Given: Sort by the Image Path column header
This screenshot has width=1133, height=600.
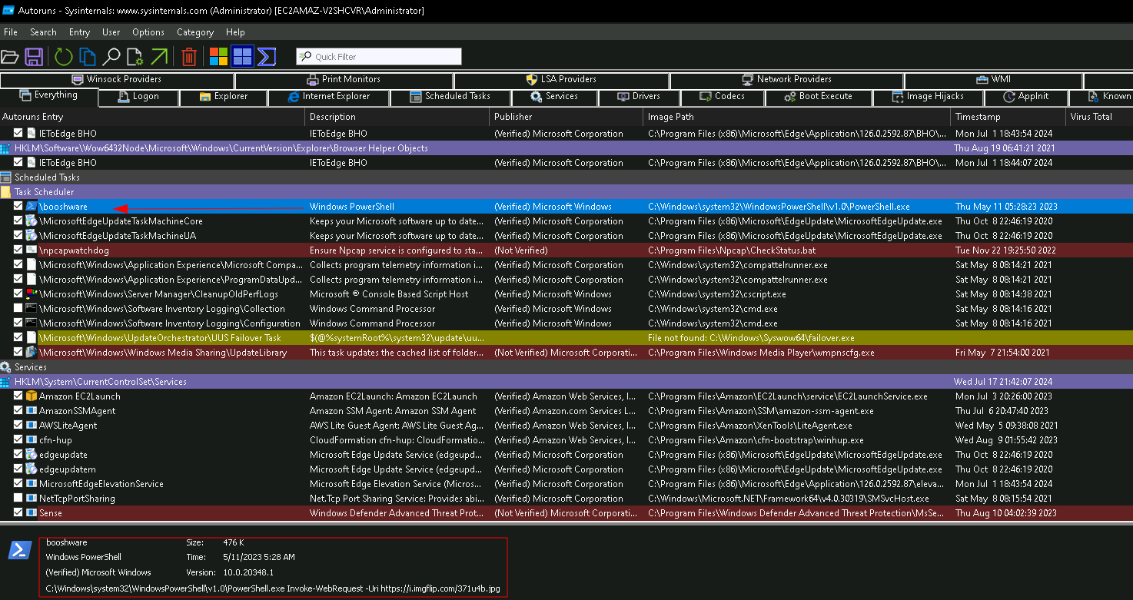Looking at the screenshot, I should click(x=797, y=117).
